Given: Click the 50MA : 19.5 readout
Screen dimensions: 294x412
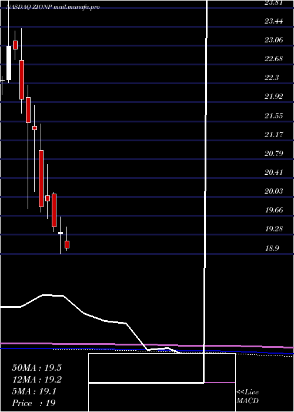Looking at the screenshot, I should click(36, 368).
